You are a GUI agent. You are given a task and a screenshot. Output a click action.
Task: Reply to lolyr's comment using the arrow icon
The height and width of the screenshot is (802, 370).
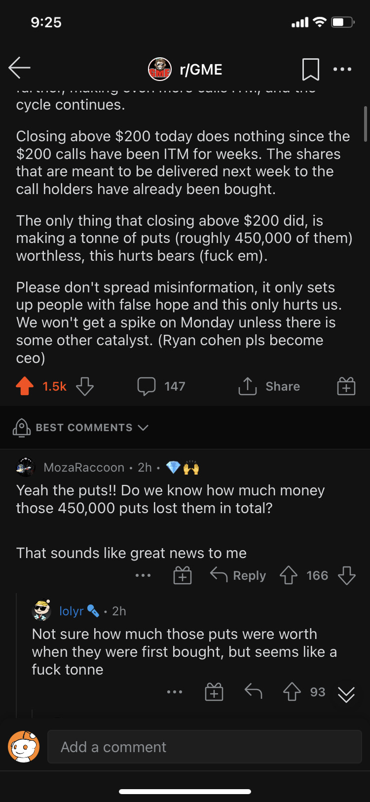[253, 692]
